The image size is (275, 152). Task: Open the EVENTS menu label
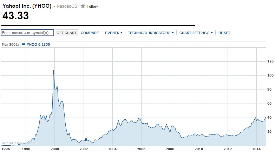click(x=112, y=33)
